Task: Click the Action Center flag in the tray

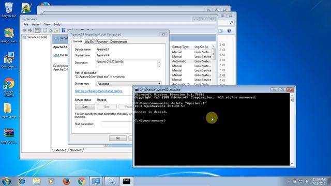Action: pos(295,181)
